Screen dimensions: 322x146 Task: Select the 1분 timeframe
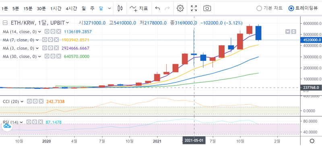tap(4, 8)
